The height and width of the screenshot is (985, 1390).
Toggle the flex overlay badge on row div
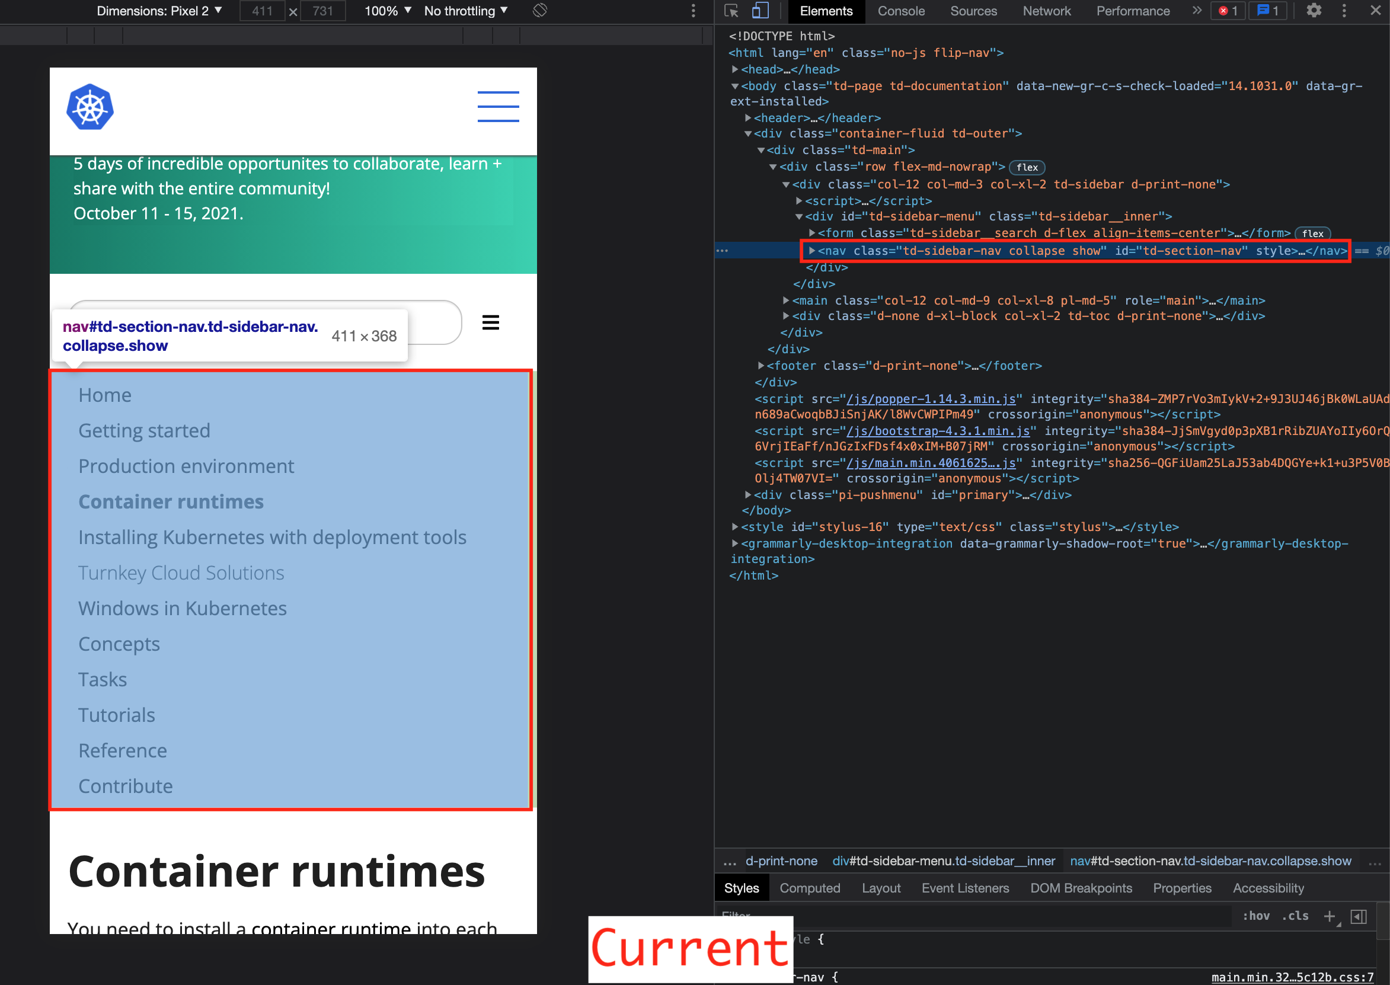[1027, 167]
